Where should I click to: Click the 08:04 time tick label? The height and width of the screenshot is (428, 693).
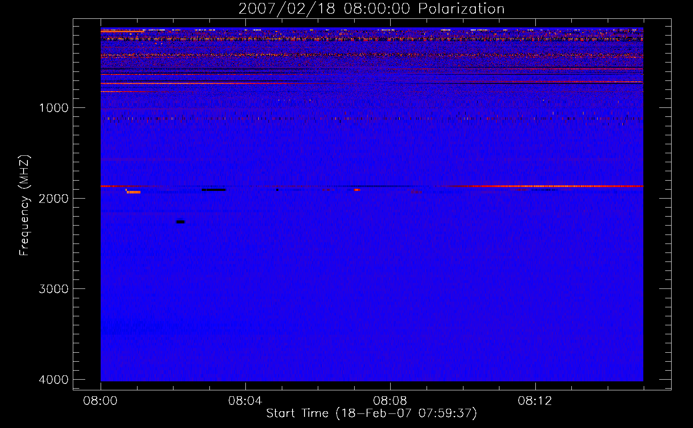pyautogui.click(x=245, y=401)
